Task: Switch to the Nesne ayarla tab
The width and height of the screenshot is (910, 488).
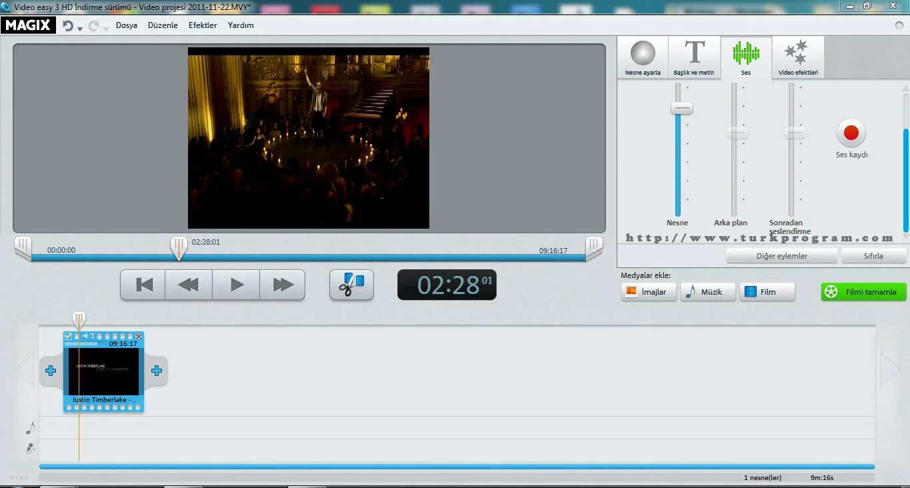Action: click(x=643, y=57)
